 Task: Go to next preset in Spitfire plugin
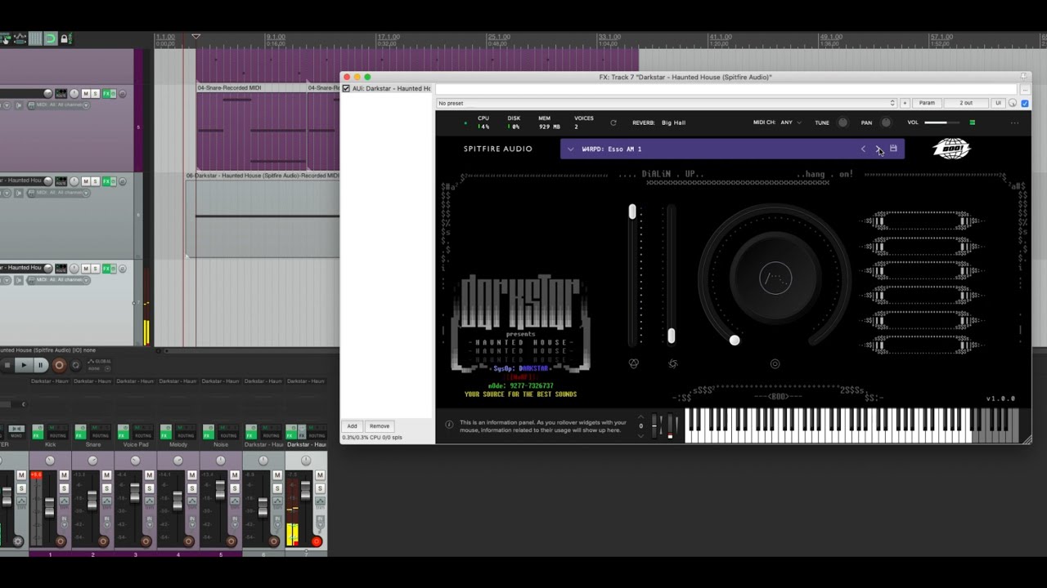(878, 149)
